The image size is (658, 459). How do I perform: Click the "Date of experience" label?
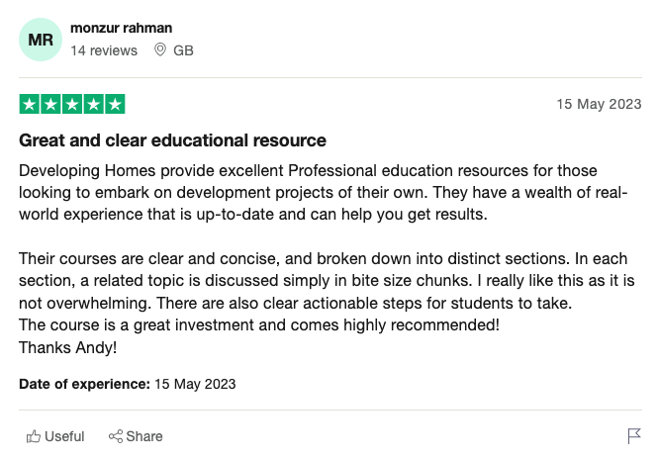[x=84, y=384]
